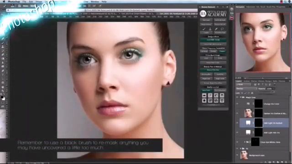Click green button under Beauty Face & Makeup
This screenshot has height=164, width=292.
click(x=213, y=70)
